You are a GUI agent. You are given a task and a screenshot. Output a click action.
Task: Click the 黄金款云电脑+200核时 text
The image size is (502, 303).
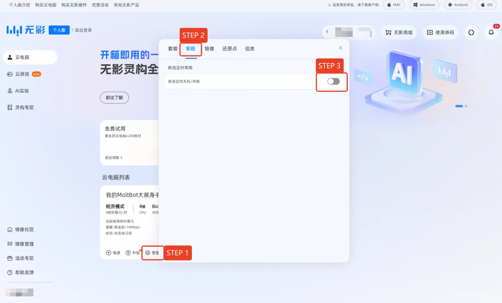point(123,136)
